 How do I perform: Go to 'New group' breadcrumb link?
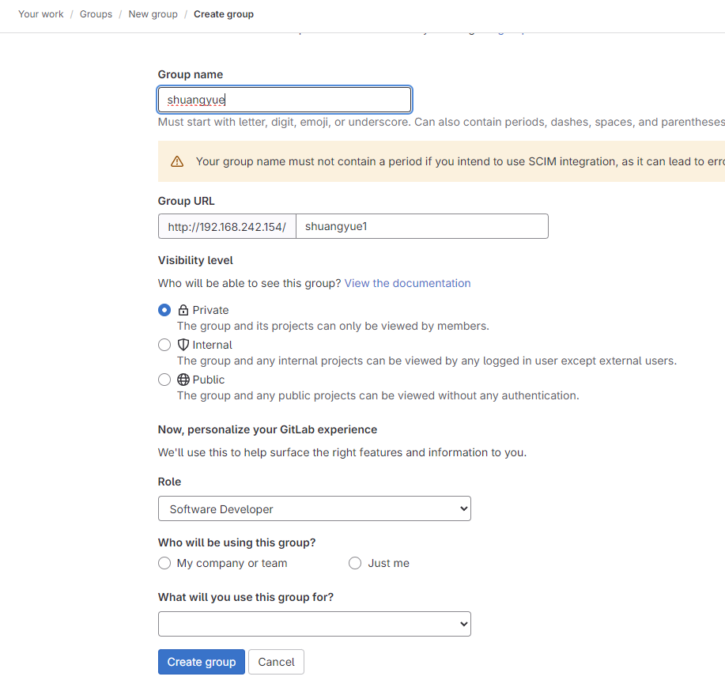pos(153,14)
